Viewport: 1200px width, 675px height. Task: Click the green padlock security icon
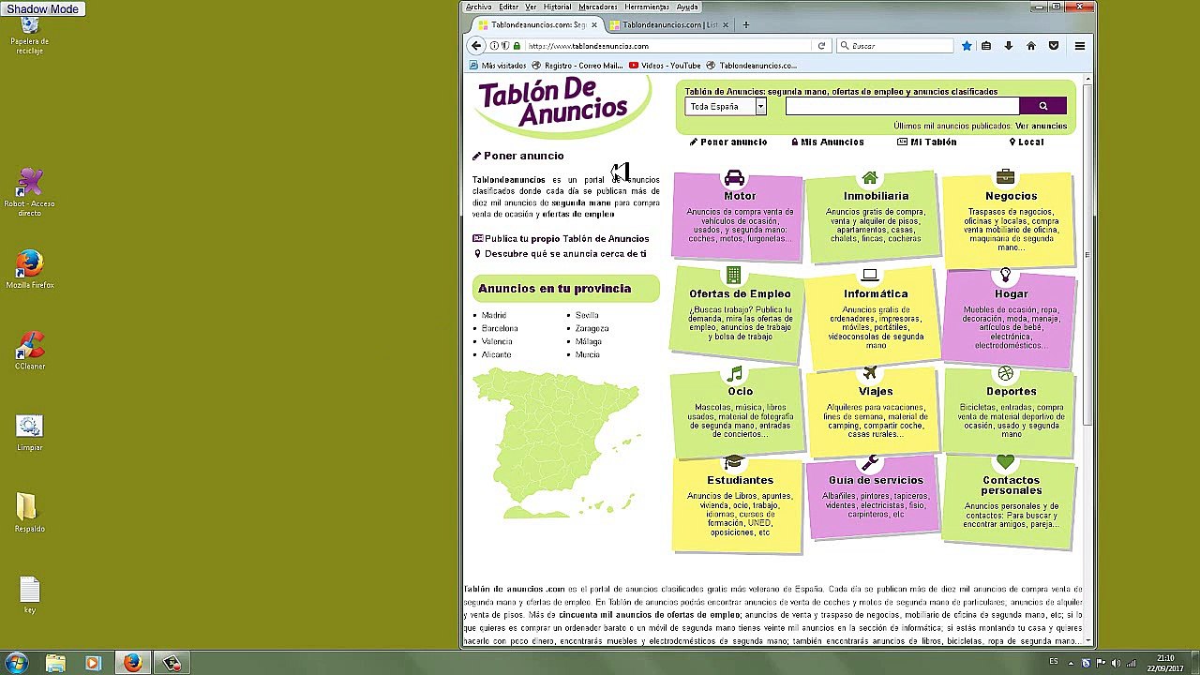(517, 45)
